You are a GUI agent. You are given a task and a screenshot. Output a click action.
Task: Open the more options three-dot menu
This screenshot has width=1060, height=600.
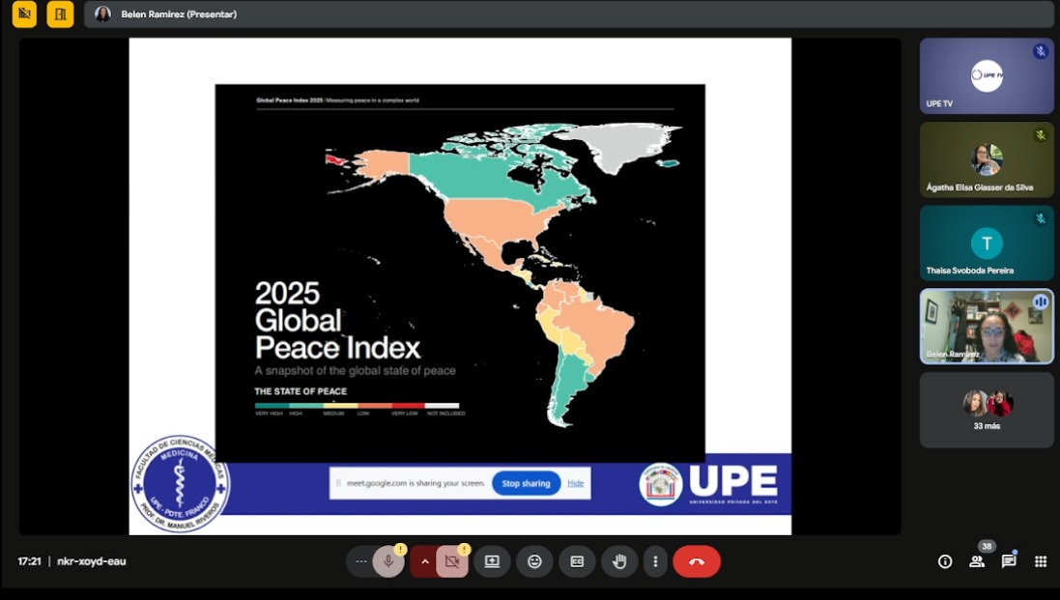pyautogui.click(x=655, y=560)
